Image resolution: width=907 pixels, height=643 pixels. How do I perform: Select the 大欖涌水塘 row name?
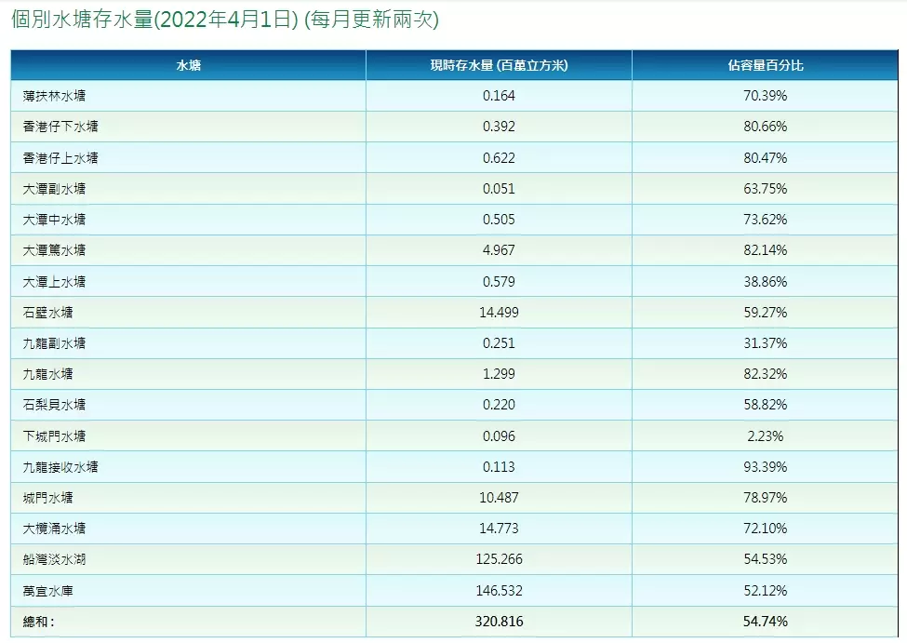click(55, 529)
